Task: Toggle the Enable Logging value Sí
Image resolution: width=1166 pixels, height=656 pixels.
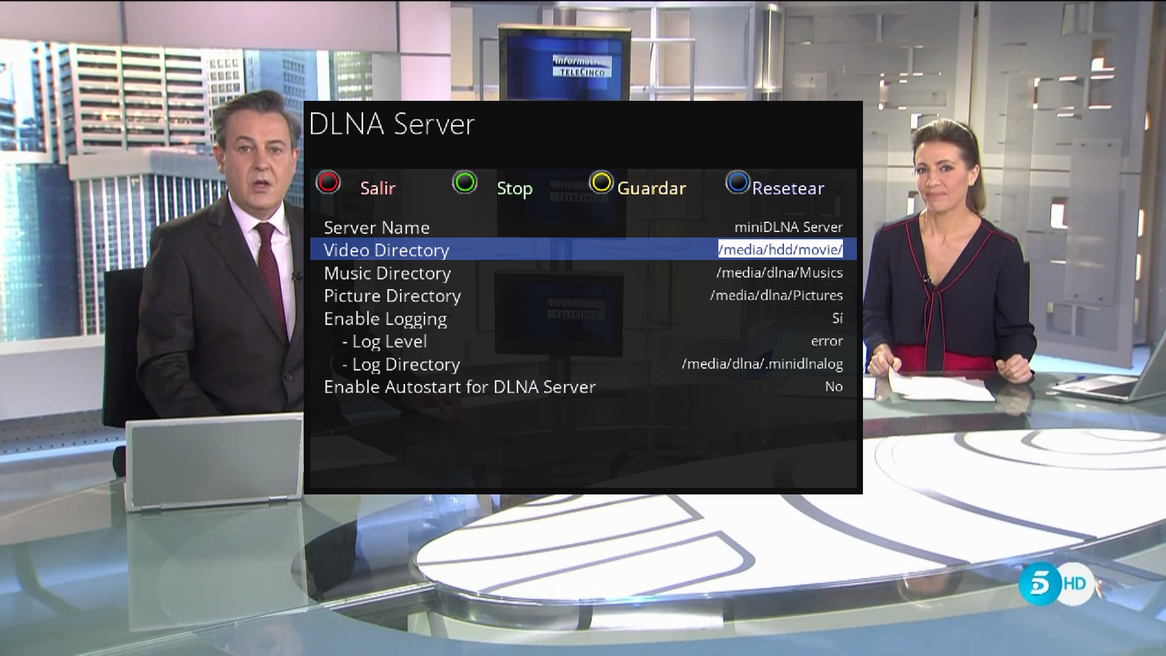Action: click(837, 318)
